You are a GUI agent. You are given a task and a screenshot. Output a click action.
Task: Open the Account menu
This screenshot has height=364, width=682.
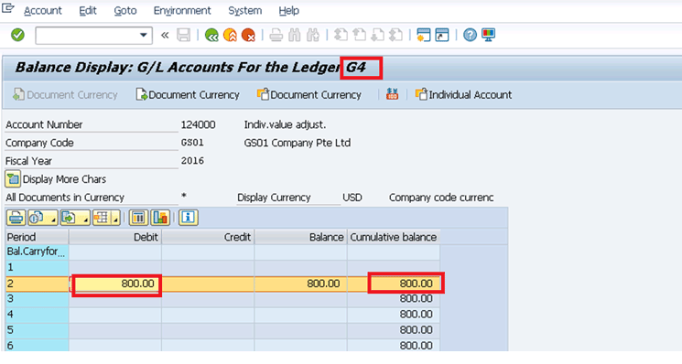tap(43, 10)
